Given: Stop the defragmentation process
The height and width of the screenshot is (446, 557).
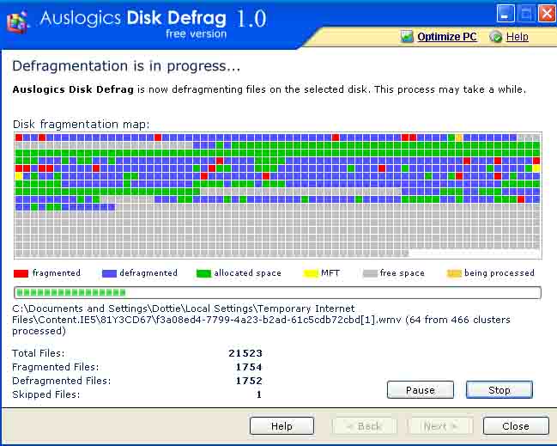Looking at the screenshot, I should (x=499, y=390).
